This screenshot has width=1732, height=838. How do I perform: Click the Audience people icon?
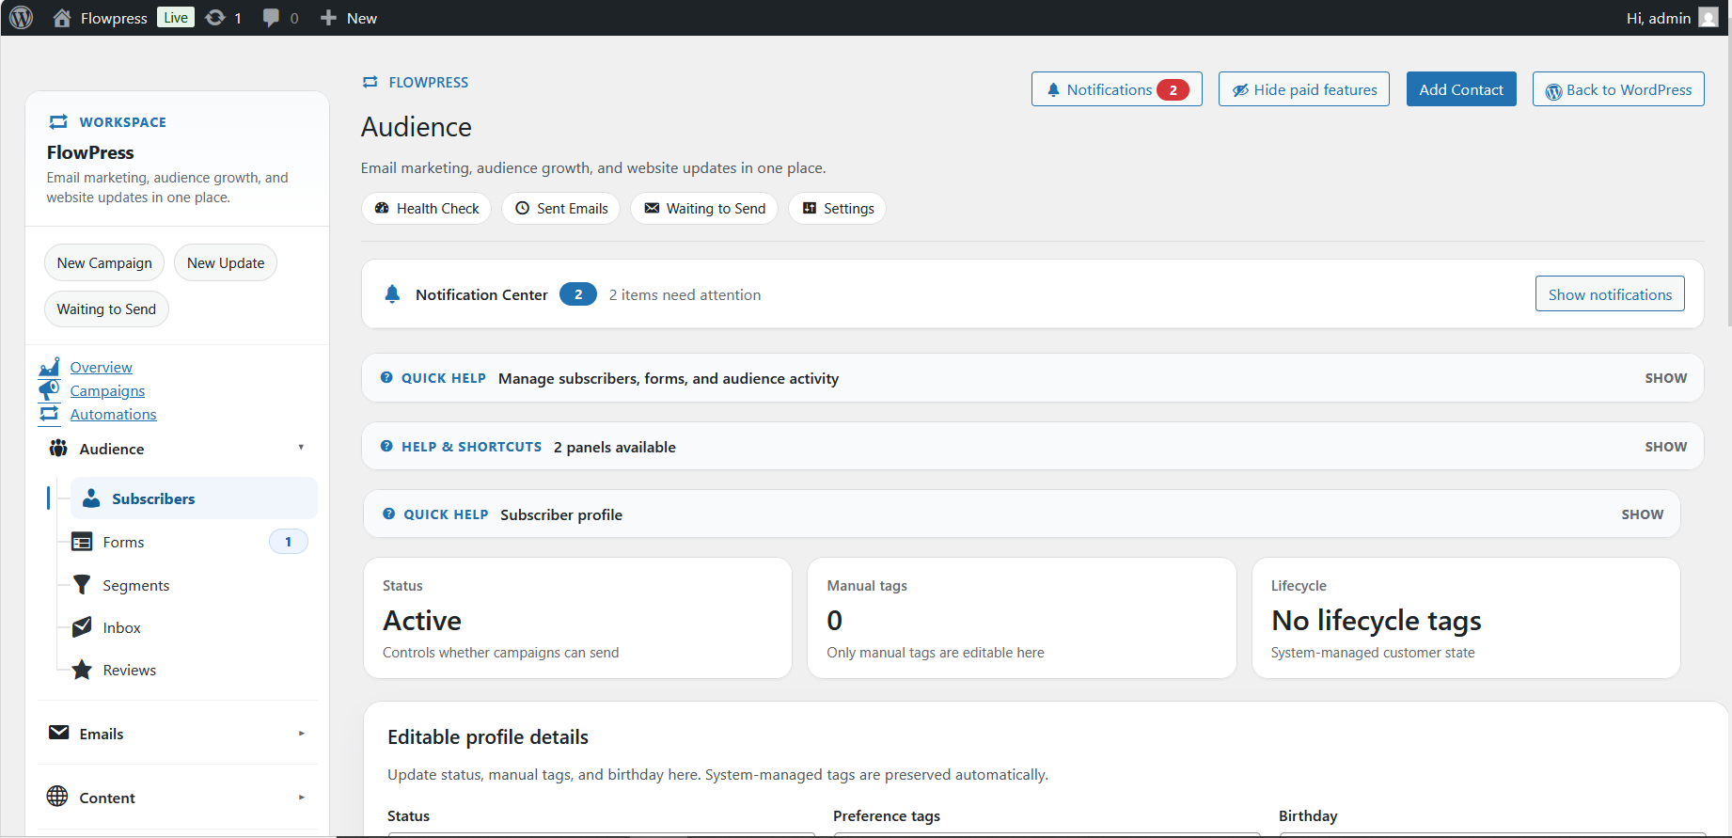tap(58, 449)
